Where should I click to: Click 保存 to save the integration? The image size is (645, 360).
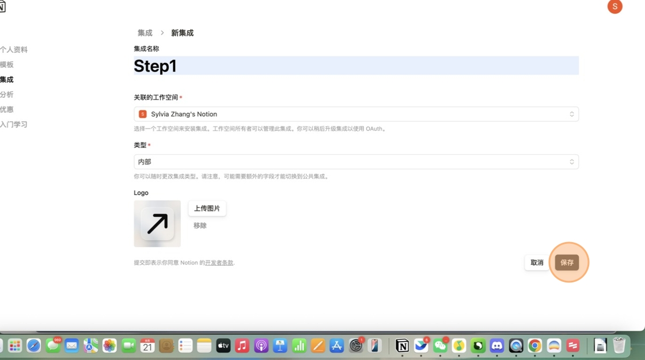pos(567,263)
